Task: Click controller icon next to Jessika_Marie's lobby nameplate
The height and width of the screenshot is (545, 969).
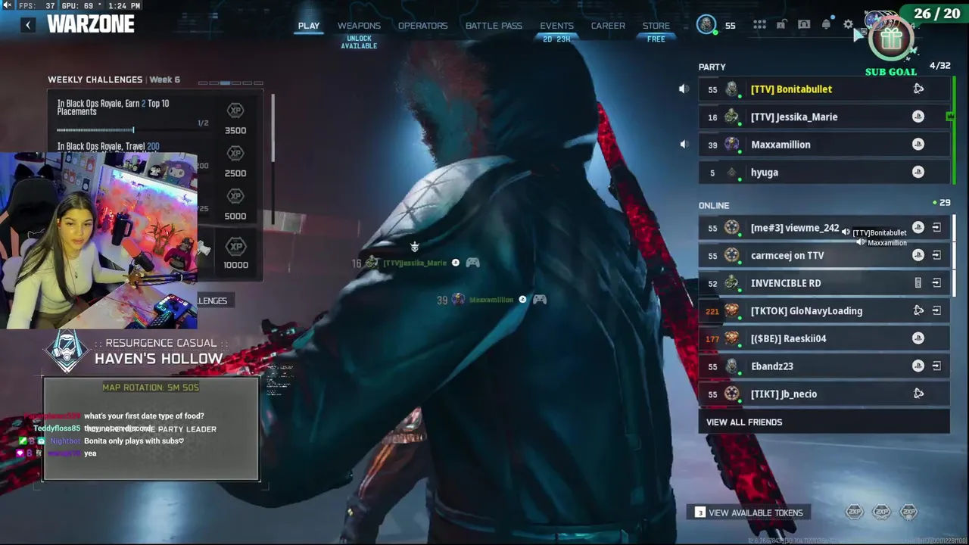Action: [472, 263]
